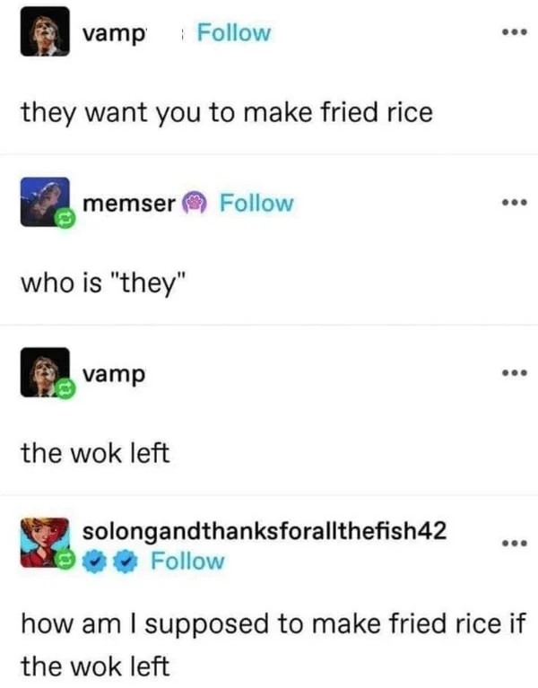
Task: Click the reblog icon on vamp's second avatar
Action: [x=65, y=388]
